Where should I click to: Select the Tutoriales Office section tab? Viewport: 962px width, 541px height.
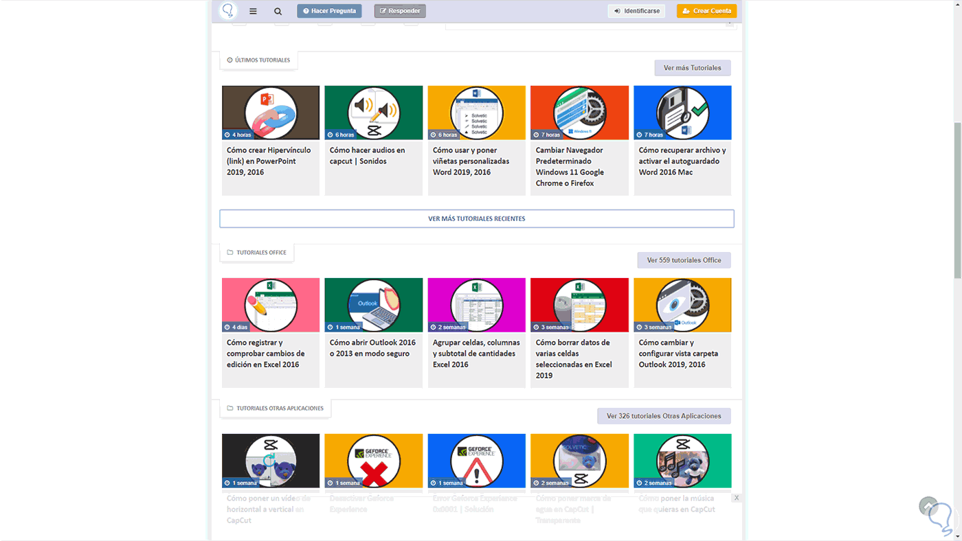(257, 253)
